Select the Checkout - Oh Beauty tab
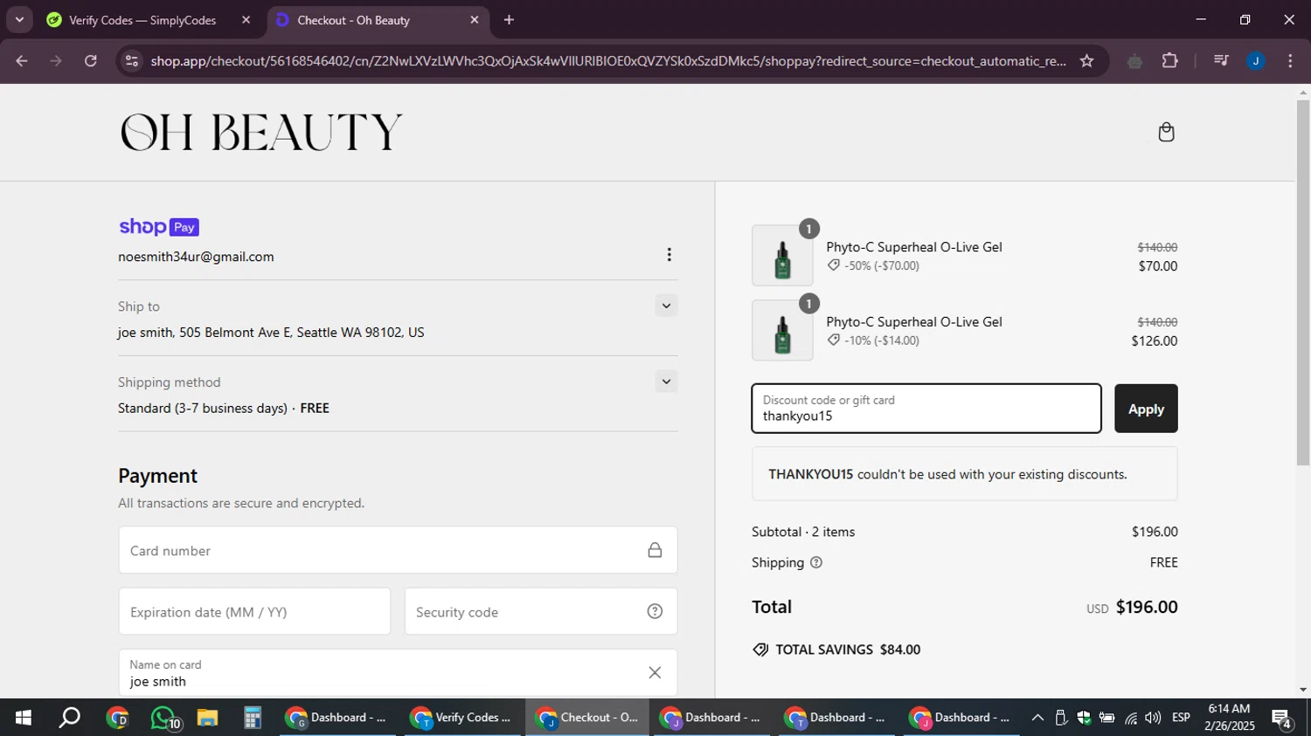This screenshot has width=1311, height=736. click(353, 20)
